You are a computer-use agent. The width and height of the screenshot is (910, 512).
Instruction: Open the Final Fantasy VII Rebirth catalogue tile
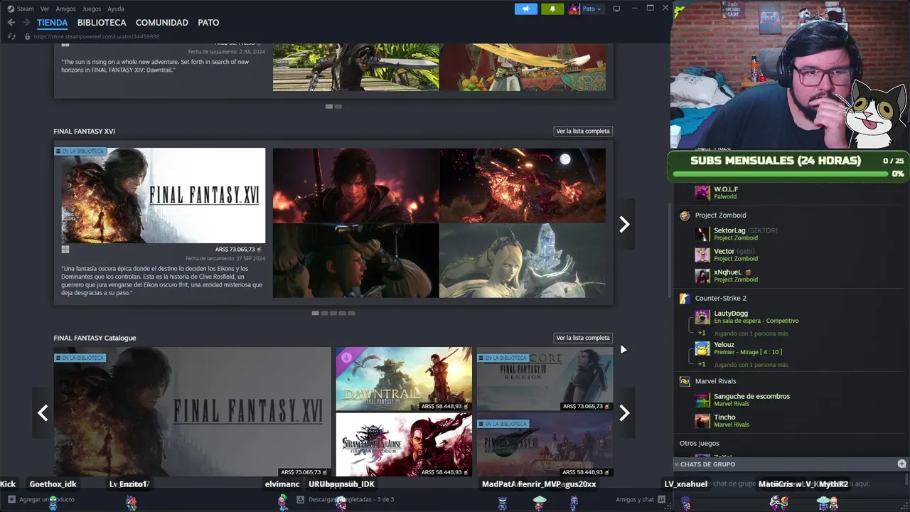tap(545, 444)
